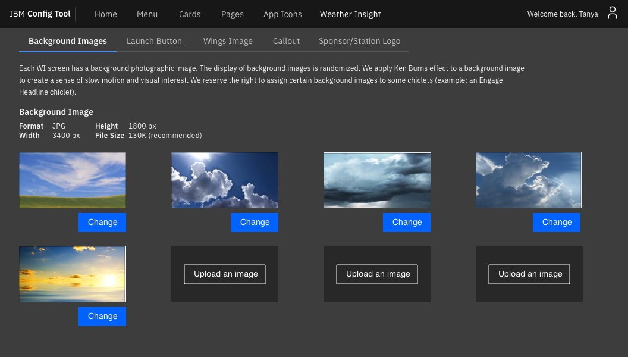Click the last Upload an image button
Viewport: 628px width, 357px height.
(529, 274)
